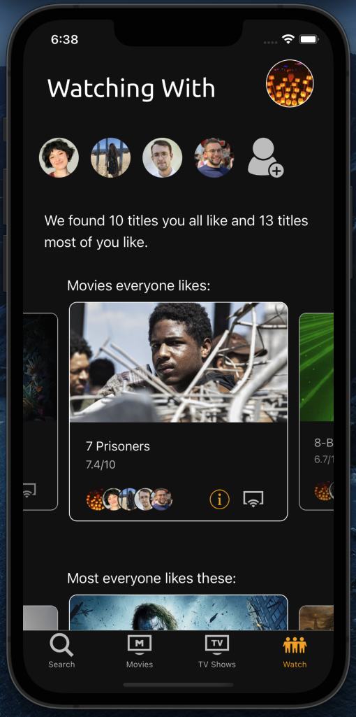Open the Search tab
This screenshot has height=717, width=356.
click(x=61, y=651)
